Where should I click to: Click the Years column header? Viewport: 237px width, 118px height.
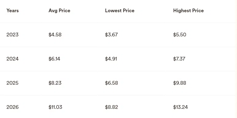pyautogui.click(x=13, y=10)
